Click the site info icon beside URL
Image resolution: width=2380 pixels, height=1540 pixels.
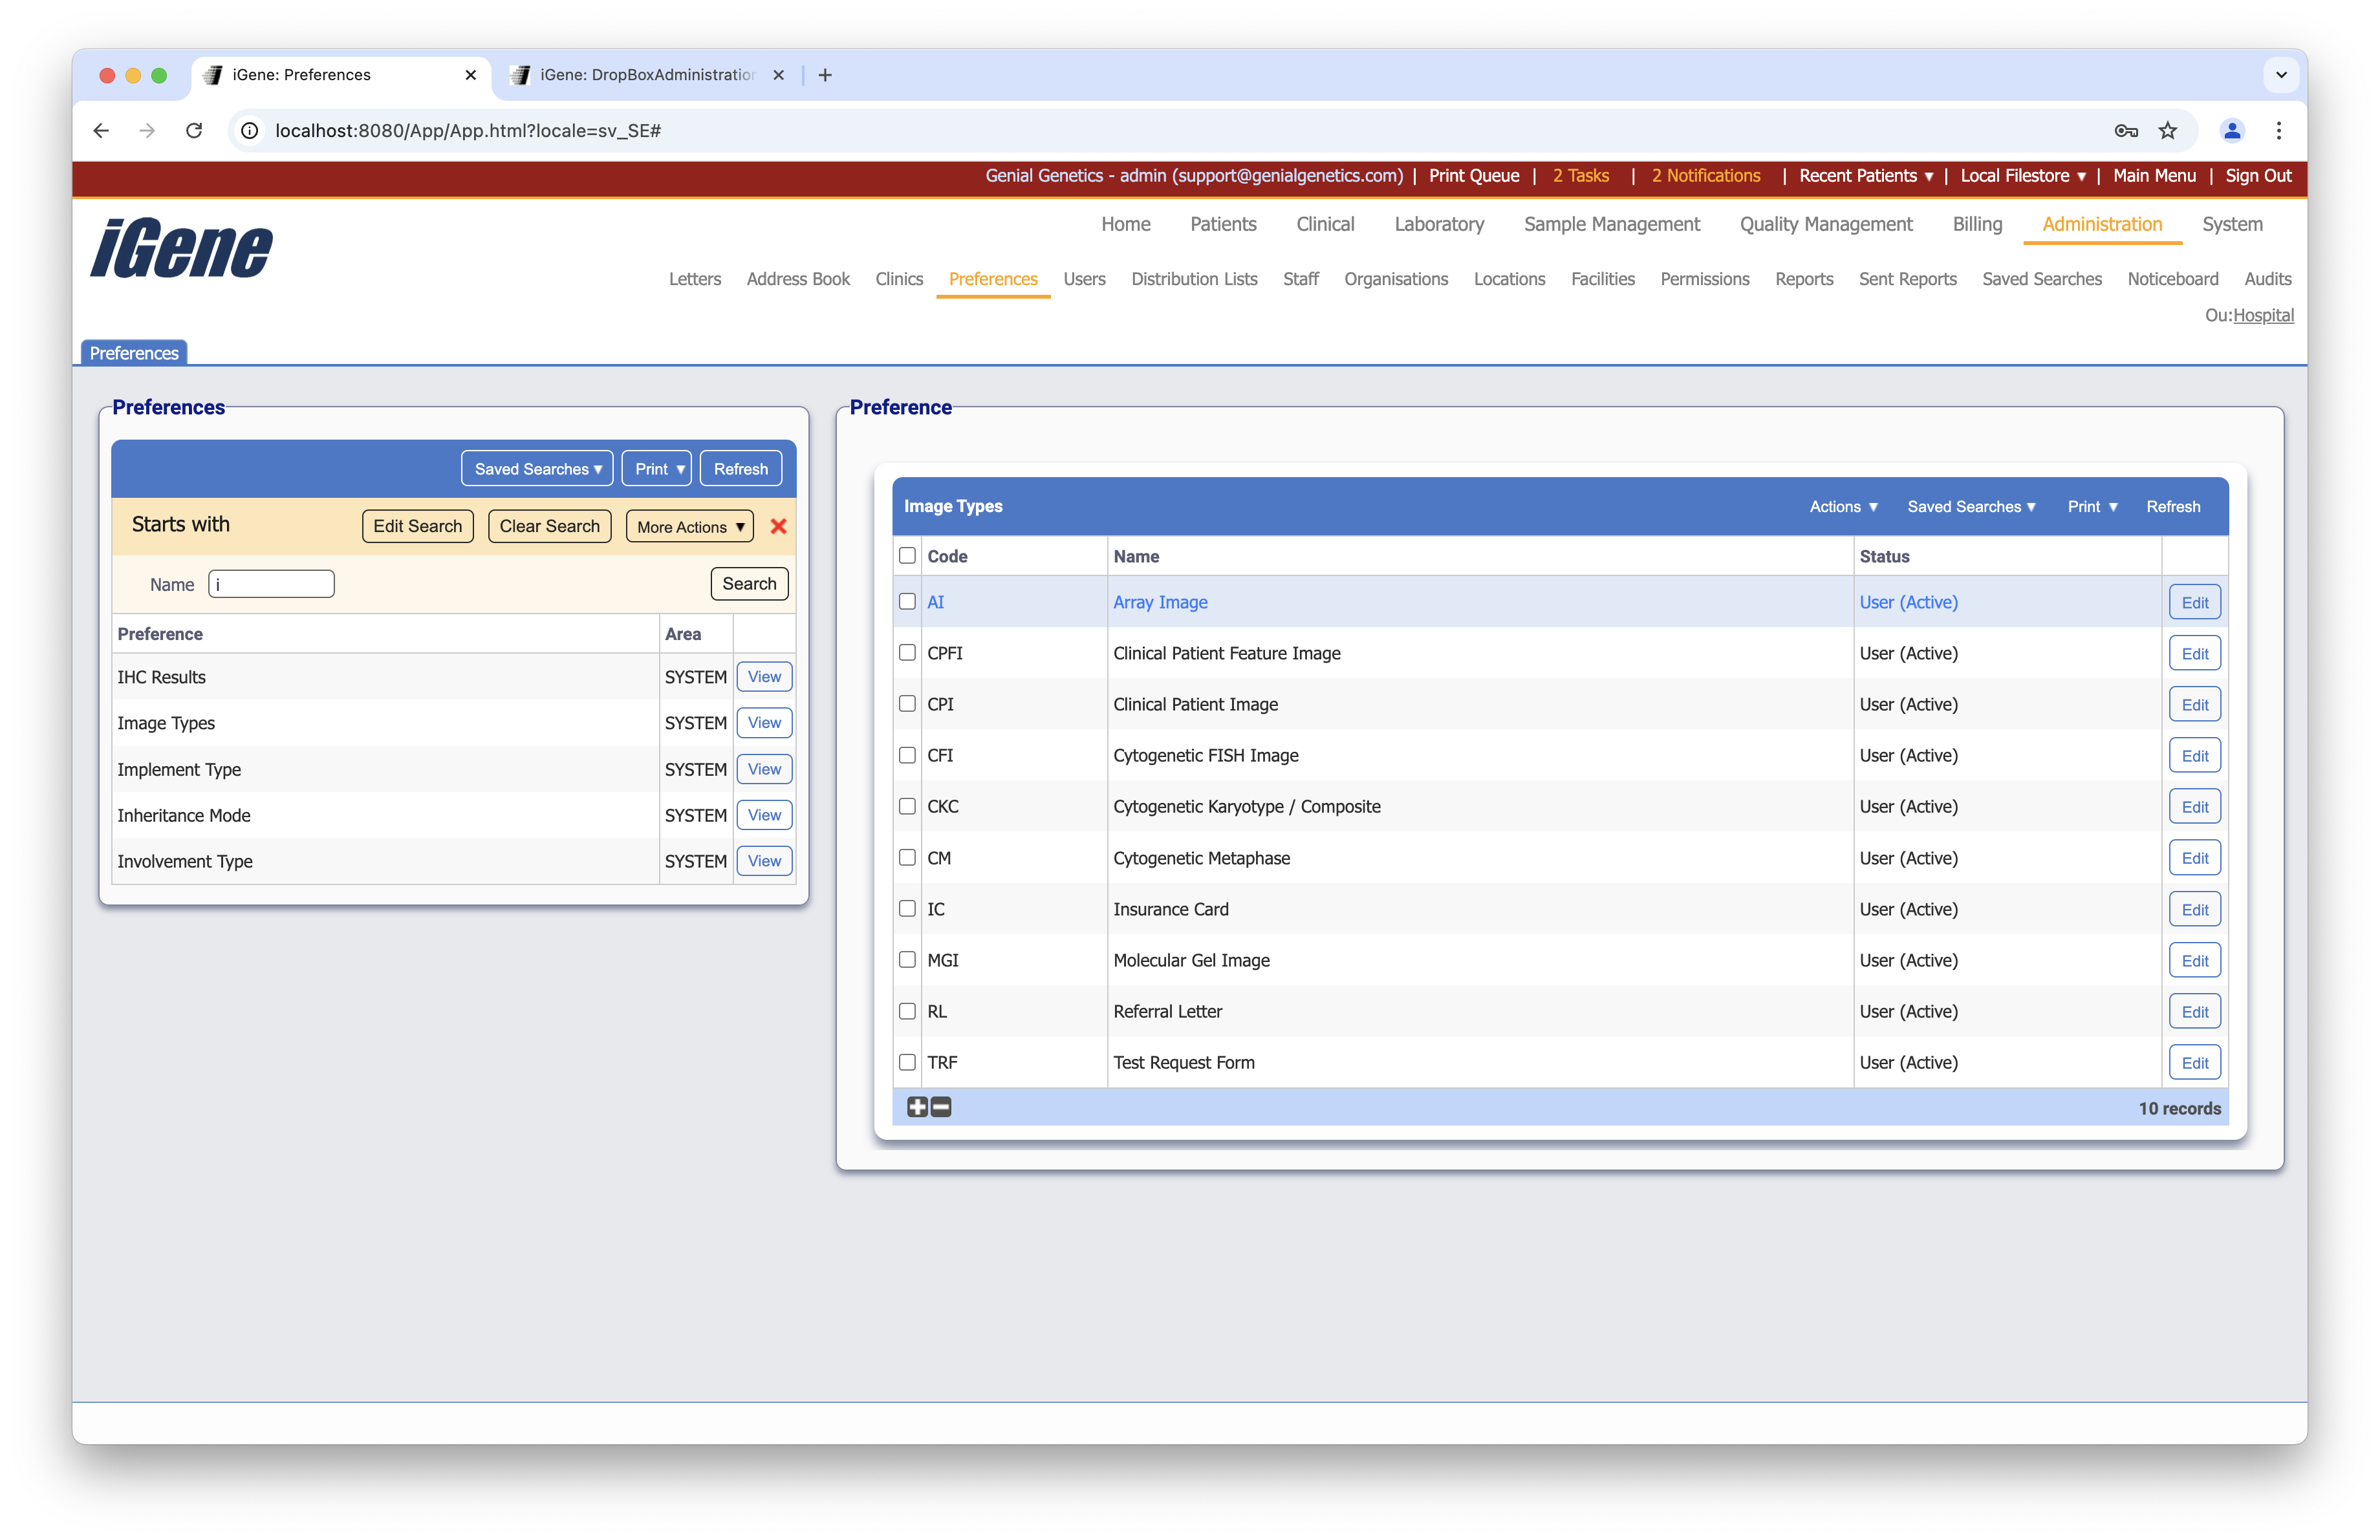pos(250,131)
